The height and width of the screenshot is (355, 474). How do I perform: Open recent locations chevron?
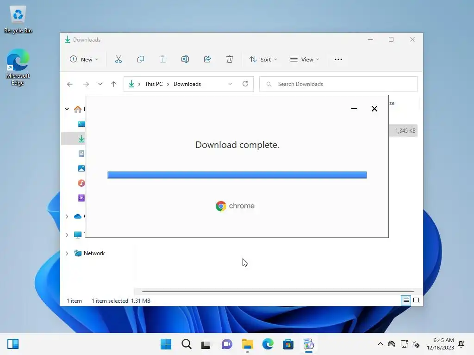pyautogui.click(x=100, y=84)
